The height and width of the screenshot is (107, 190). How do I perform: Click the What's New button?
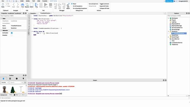click(x=169, y=1)
